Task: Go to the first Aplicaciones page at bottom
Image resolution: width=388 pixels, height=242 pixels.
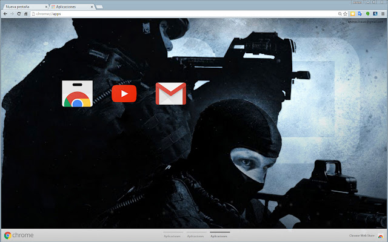Action: (172, 235)
